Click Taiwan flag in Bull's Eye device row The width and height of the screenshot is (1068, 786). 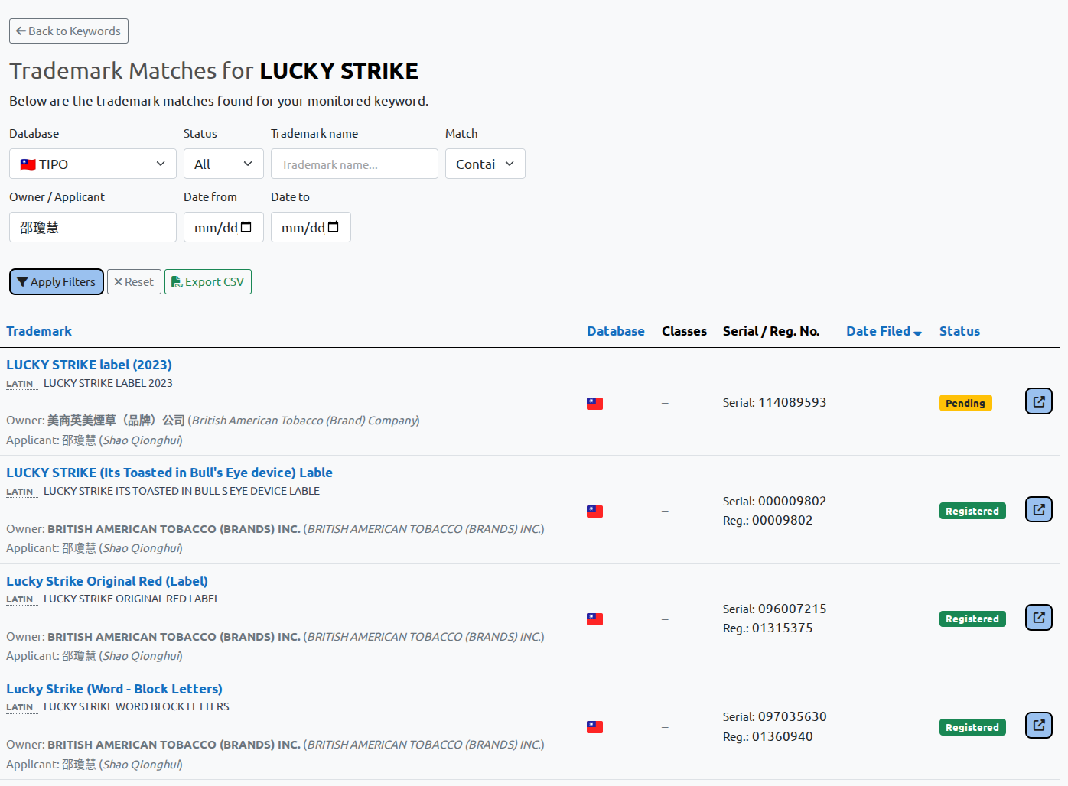point(594,511)
